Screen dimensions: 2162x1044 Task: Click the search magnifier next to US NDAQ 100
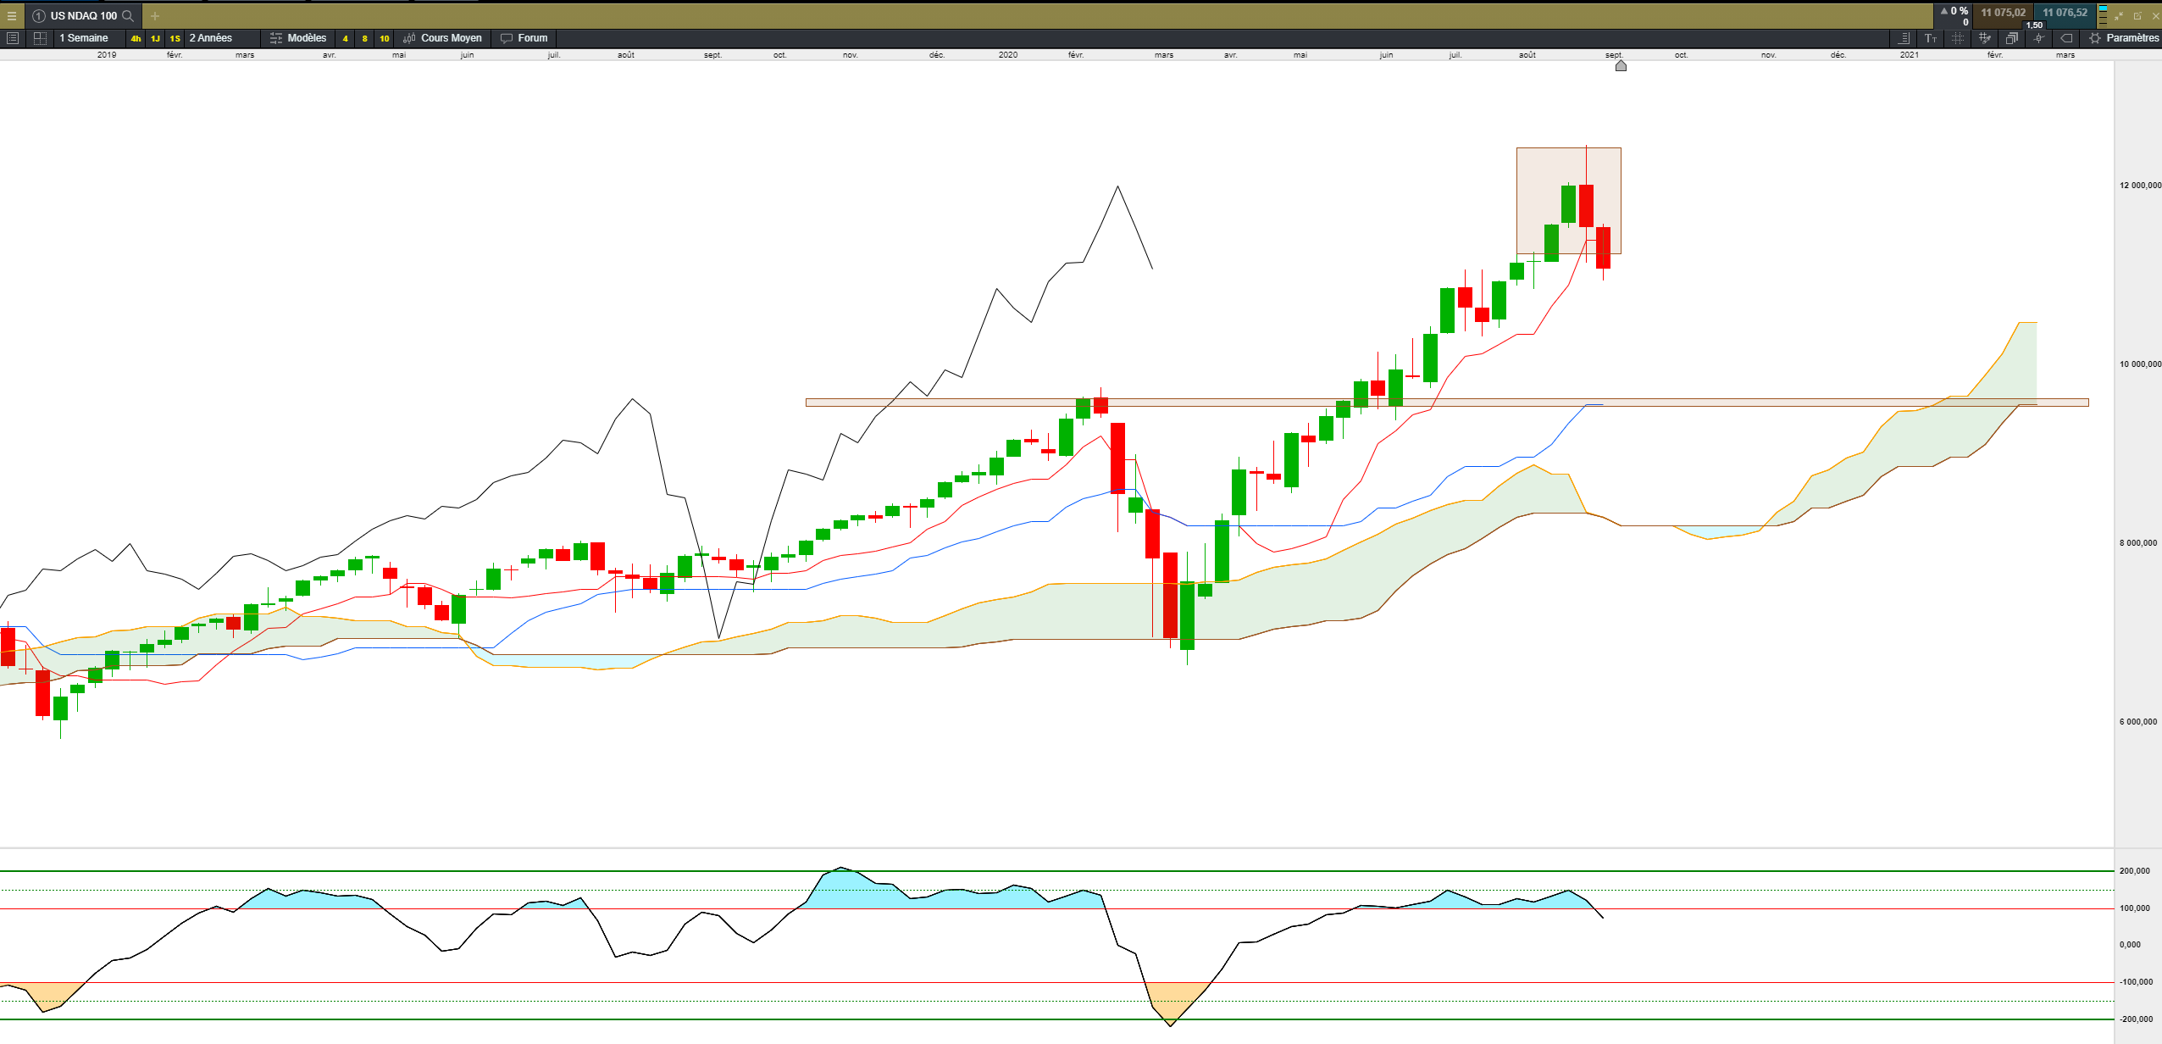tap(128, 15)
